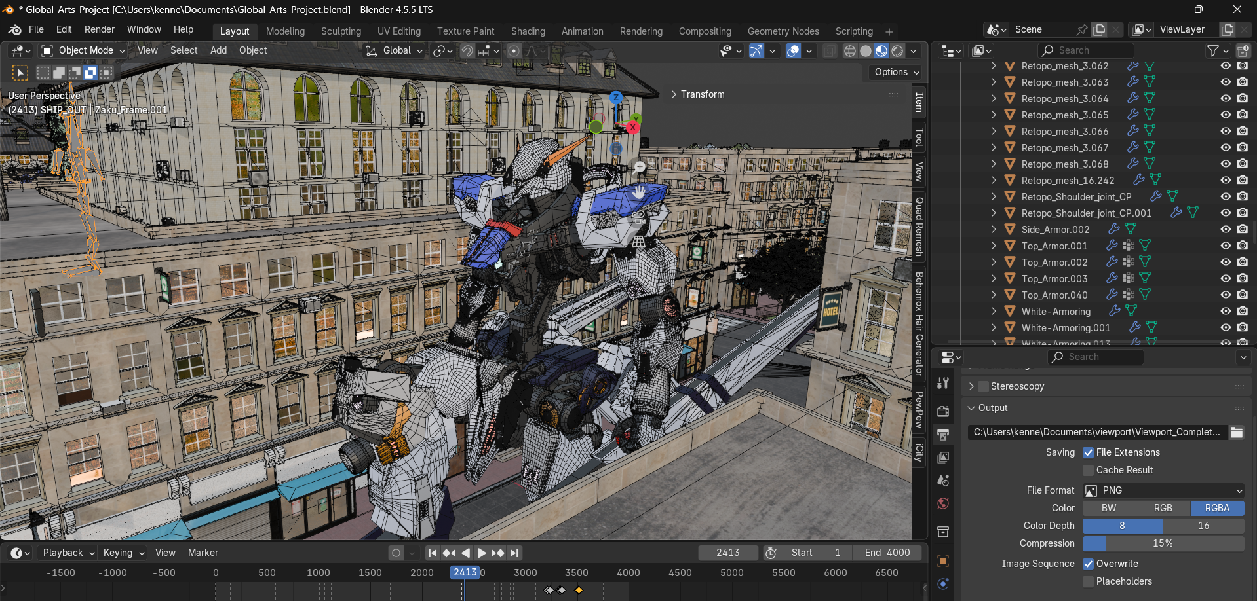Open the File menu

[36, 29]
